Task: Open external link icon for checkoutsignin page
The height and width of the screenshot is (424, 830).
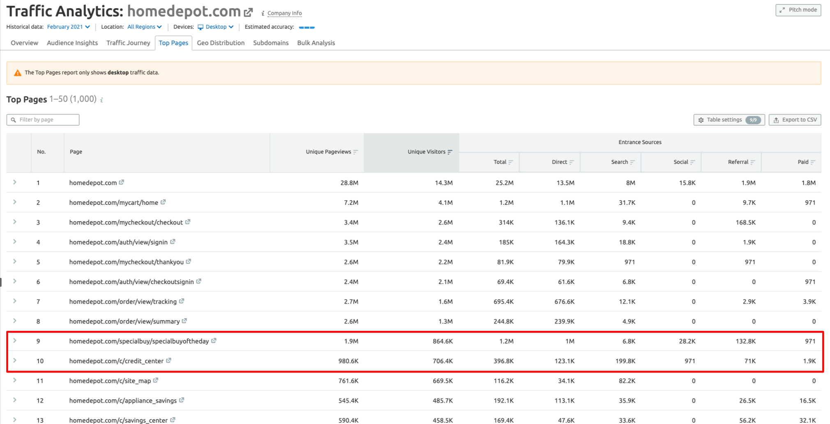Action: click(x=199, y=281)
